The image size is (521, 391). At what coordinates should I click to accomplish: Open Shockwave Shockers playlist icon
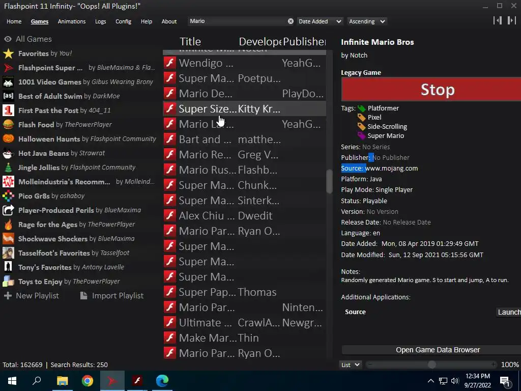(x=8, y=239)
